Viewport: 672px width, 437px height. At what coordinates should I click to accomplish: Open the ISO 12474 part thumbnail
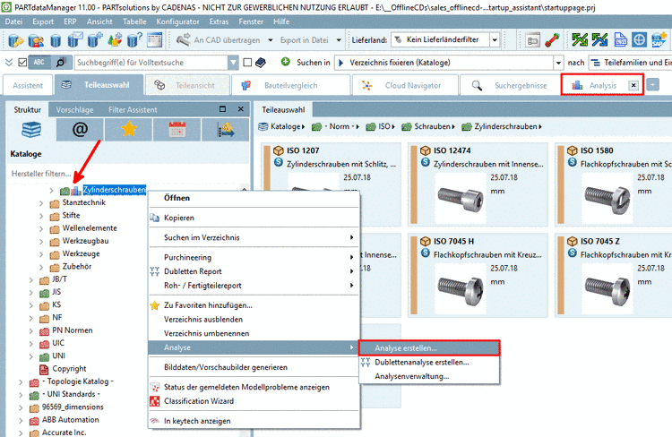(461, 198)
